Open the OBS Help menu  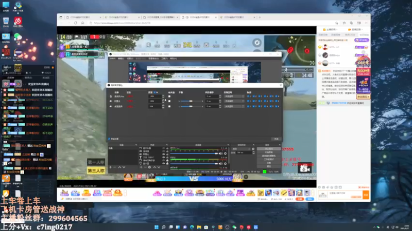pyautogui.click(x=174, y=59)
